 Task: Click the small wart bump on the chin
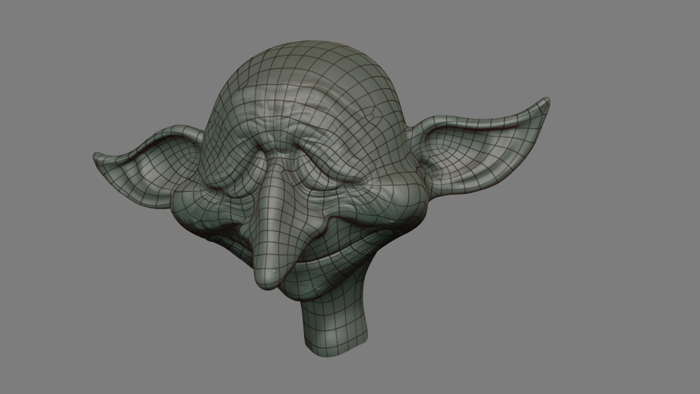[x=318, y=292]
